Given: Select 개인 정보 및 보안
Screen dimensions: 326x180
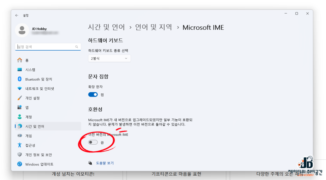Looking at the screenshot, I should (x=48, y=155).
